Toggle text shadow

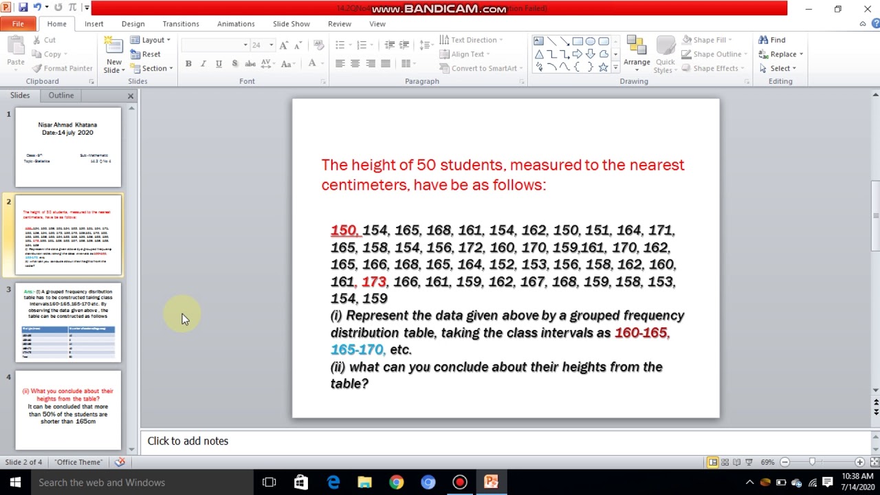[x=234, y=64]
